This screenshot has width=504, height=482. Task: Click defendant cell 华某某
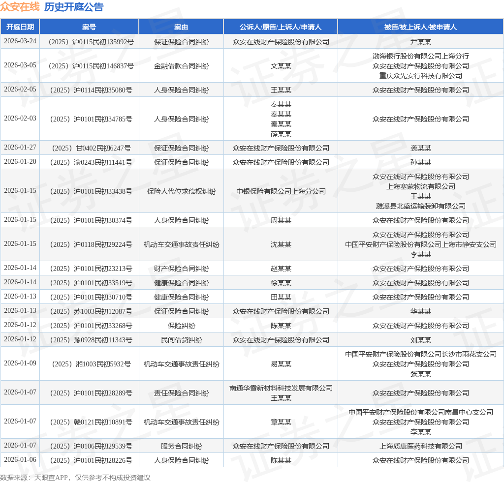pyautogui.click(x=420, y=311)
